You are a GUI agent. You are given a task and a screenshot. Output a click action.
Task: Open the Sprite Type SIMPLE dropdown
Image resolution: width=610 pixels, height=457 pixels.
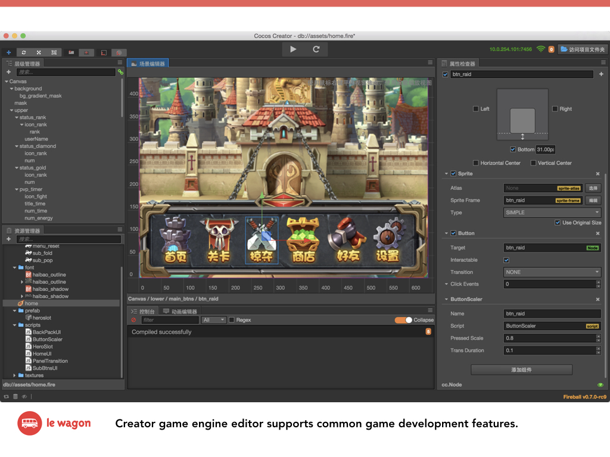(552, 212)
